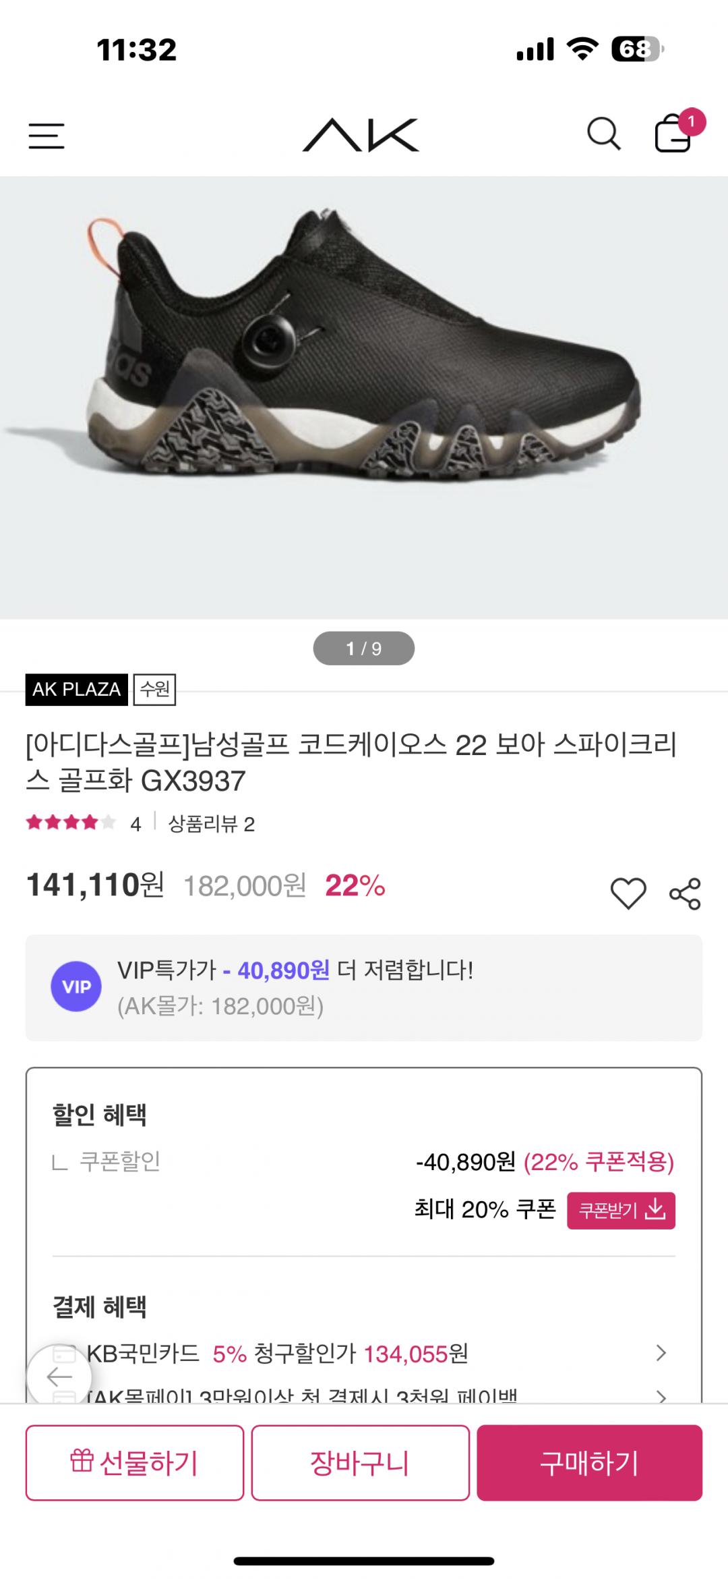
Task: Tap the 1 / 9 image indicator
Action: coord(364,648)
